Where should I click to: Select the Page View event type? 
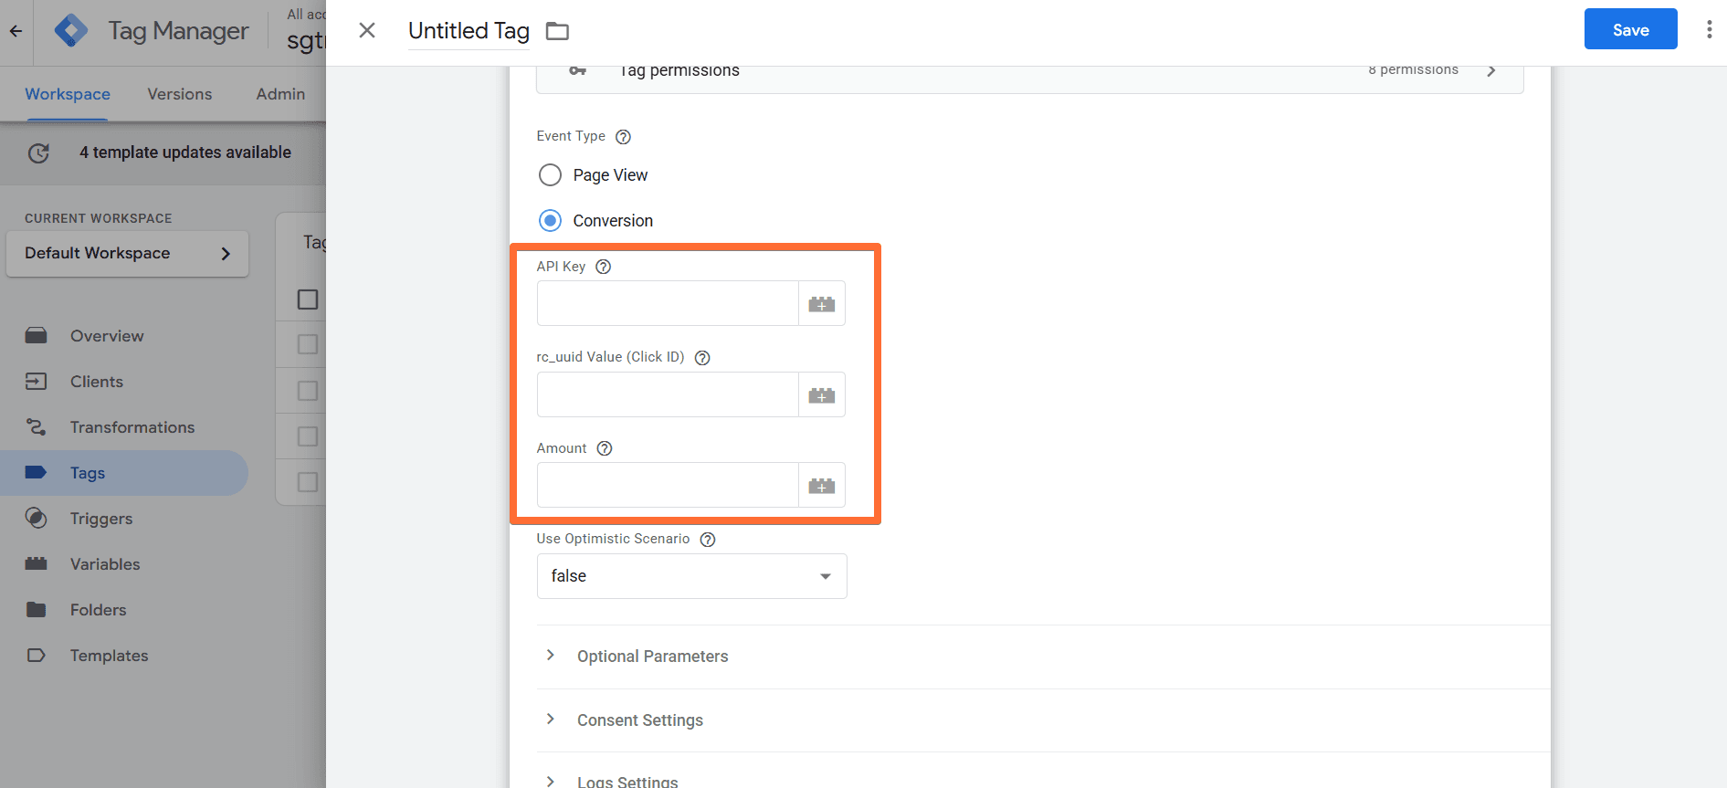click(x=550, y=174)
